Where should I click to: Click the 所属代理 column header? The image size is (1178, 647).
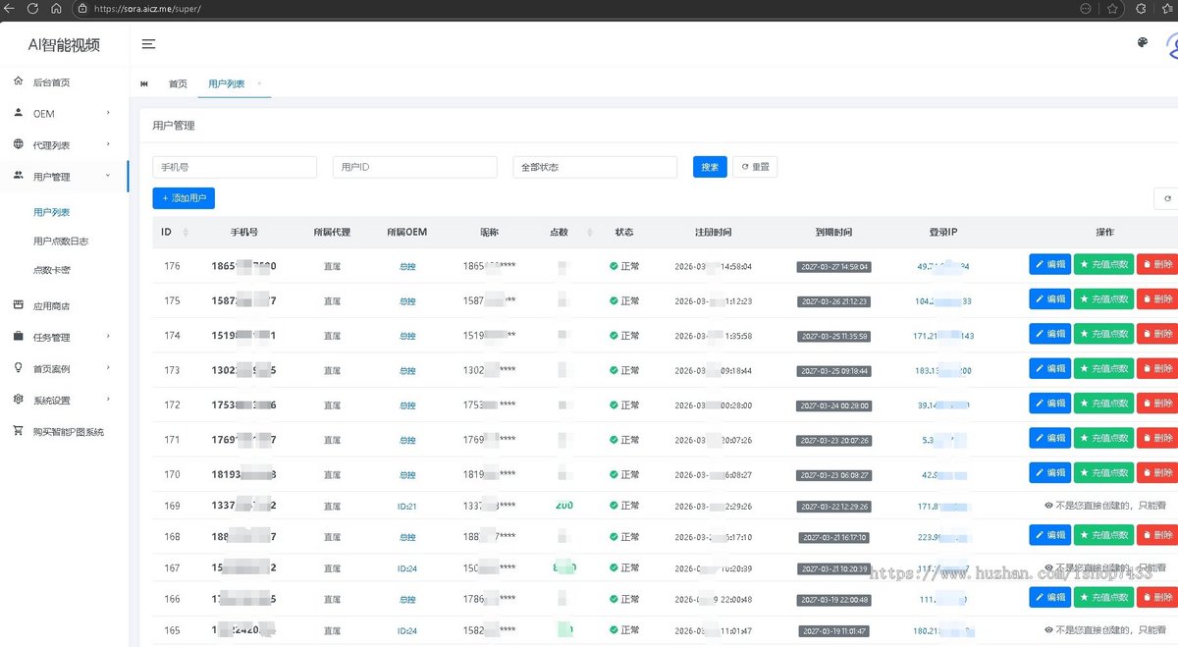click(332, 233)
